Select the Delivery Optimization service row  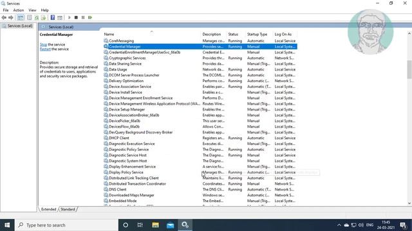(200, 81)
